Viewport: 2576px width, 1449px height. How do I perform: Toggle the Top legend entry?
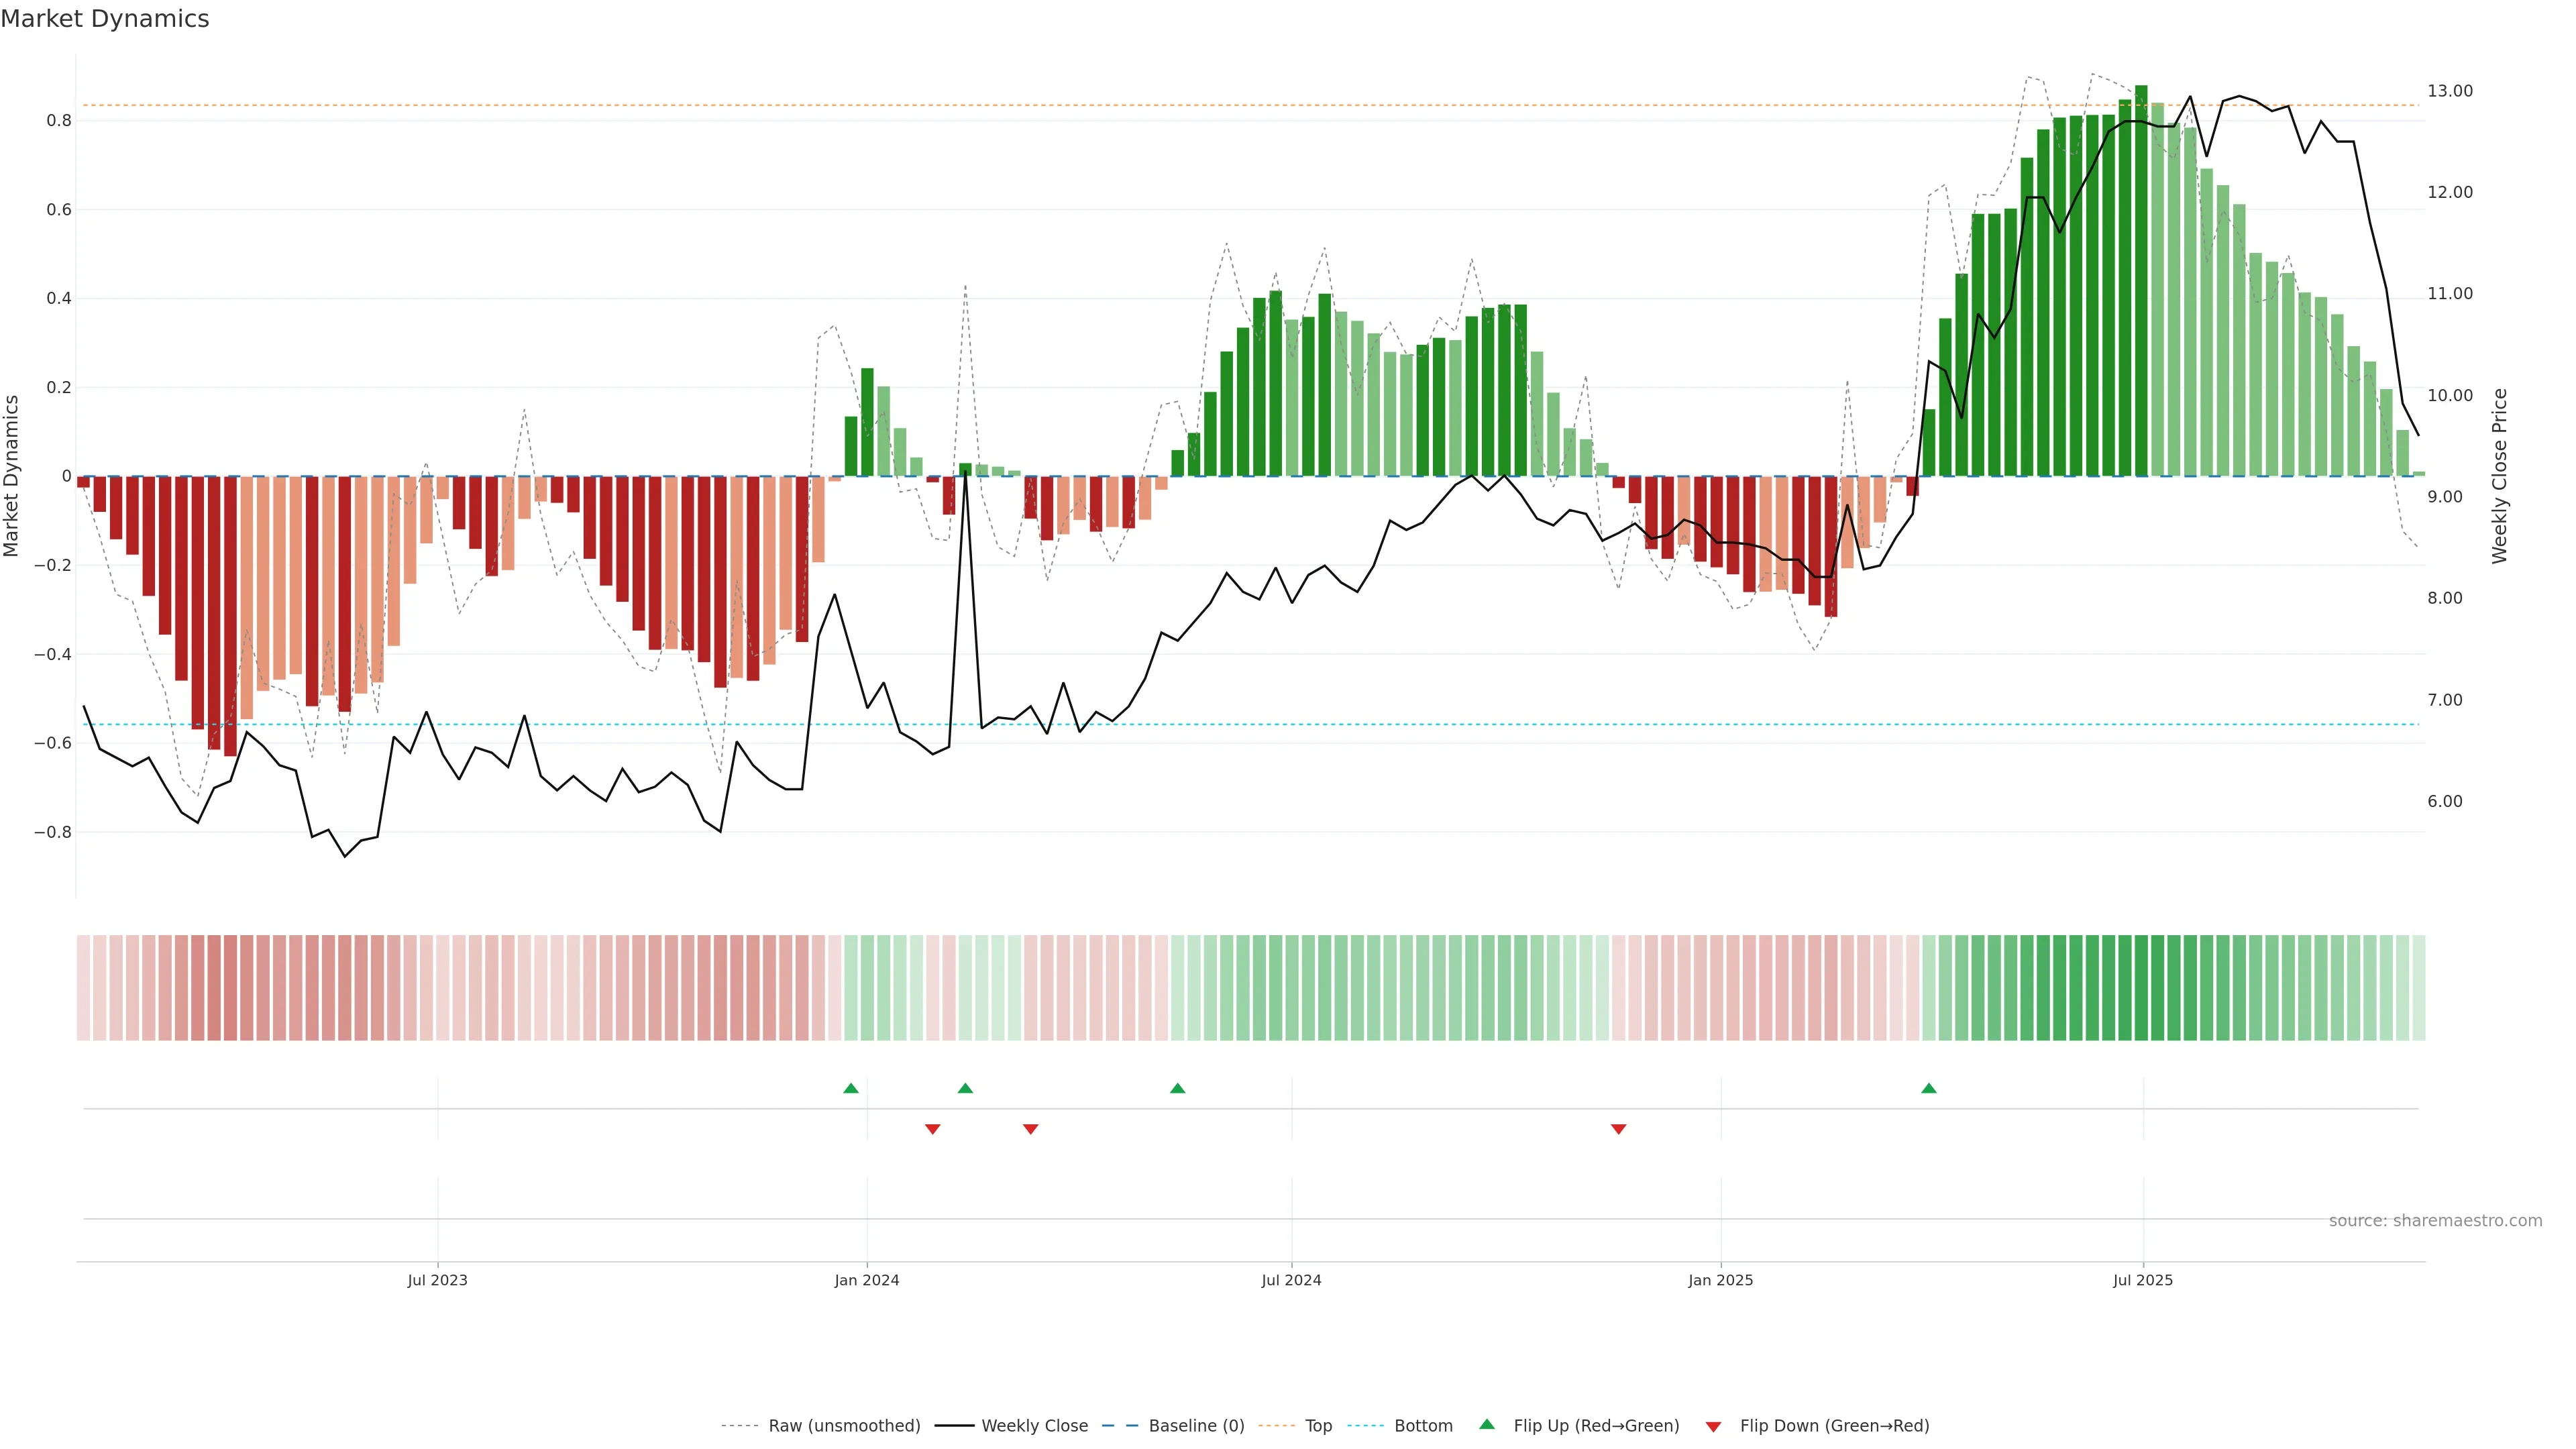coord(1318,1426)
